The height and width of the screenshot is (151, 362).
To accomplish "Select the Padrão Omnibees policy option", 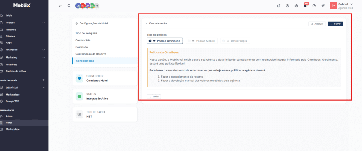I will click(x=165, y=41).
